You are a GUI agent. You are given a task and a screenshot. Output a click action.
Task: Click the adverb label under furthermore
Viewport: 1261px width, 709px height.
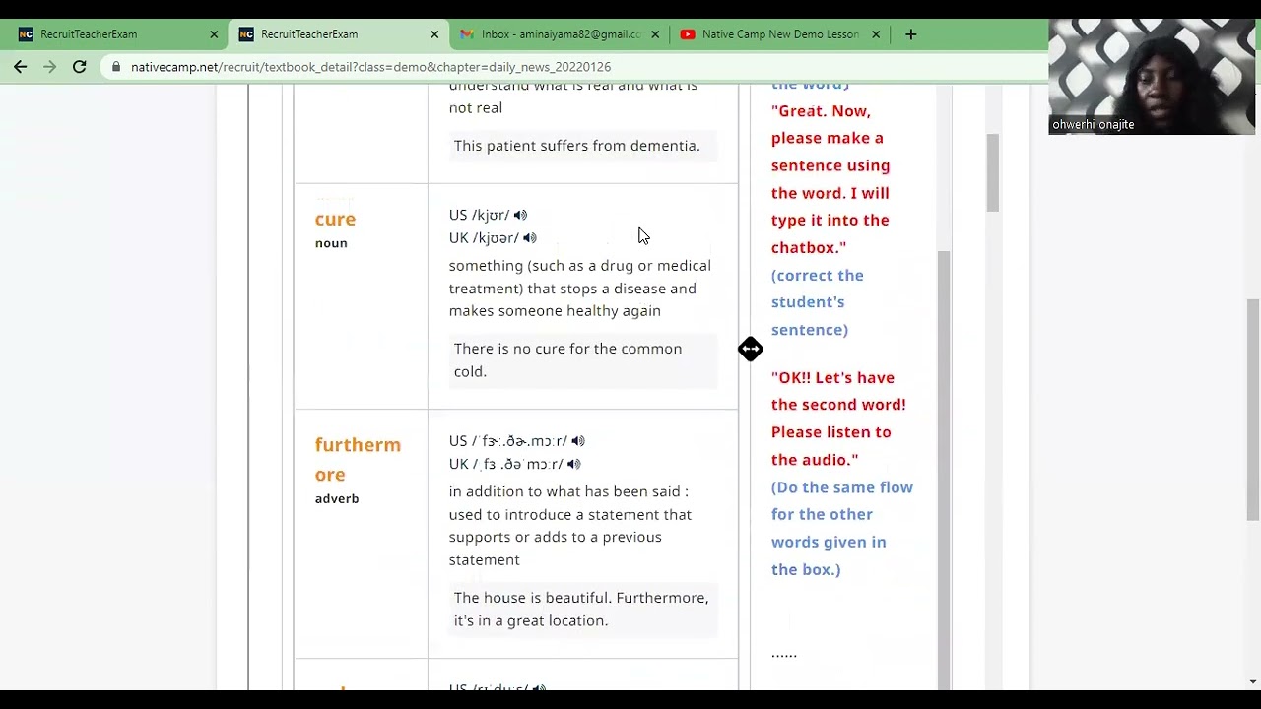tap(337, 498)
